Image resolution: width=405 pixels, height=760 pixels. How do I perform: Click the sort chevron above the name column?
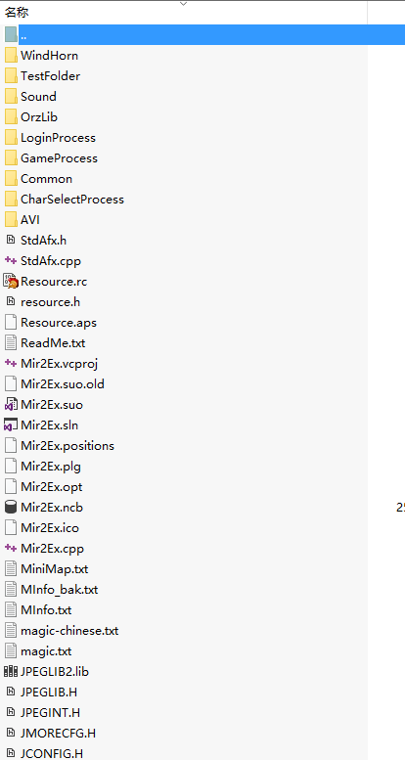coord(183,4)
